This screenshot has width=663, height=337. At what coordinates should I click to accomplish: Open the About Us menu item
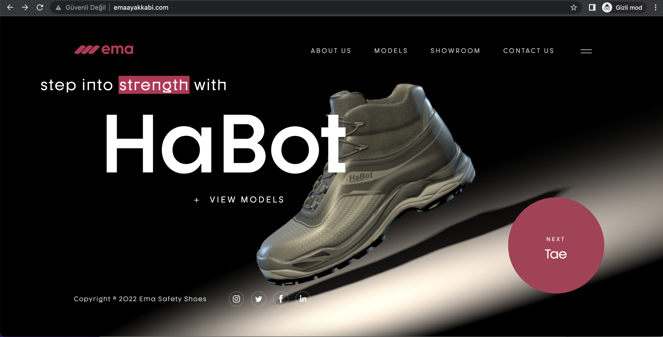[x=331, y=51]
